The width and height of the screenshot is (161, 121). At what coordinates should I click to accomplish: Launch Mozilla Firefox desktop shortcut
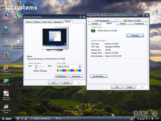(6, 55)
